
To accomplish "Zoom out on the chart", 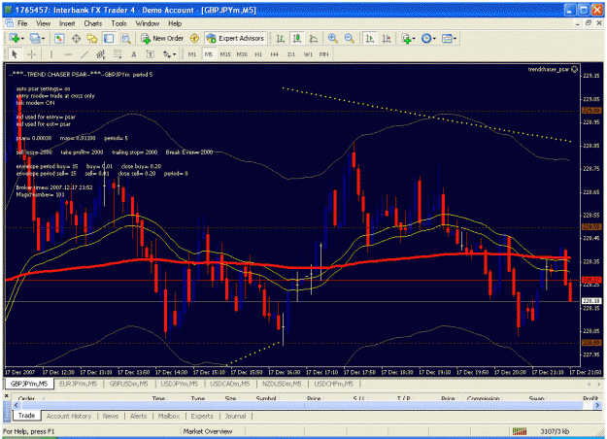I will coord(350,38).
